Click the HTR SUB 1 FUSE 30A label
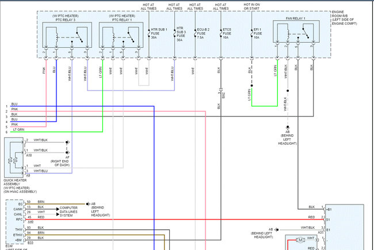 (x=159, y=33)
